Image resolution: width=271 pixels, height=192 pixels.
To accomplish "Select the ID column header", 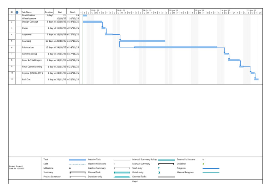I will point(12,12).
